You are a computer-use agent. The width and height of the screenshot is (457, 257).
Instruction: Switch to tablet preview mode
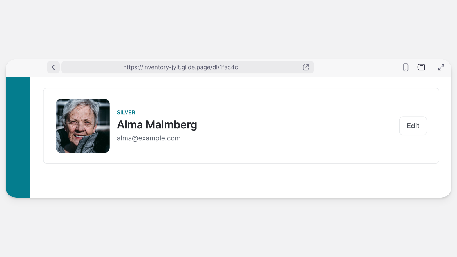click(x=421, y=67)
